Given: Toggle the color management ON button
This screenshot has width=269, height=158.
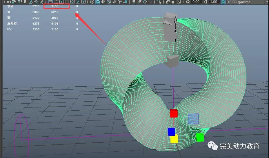Looking at the screenshot, I should [223, 2].
